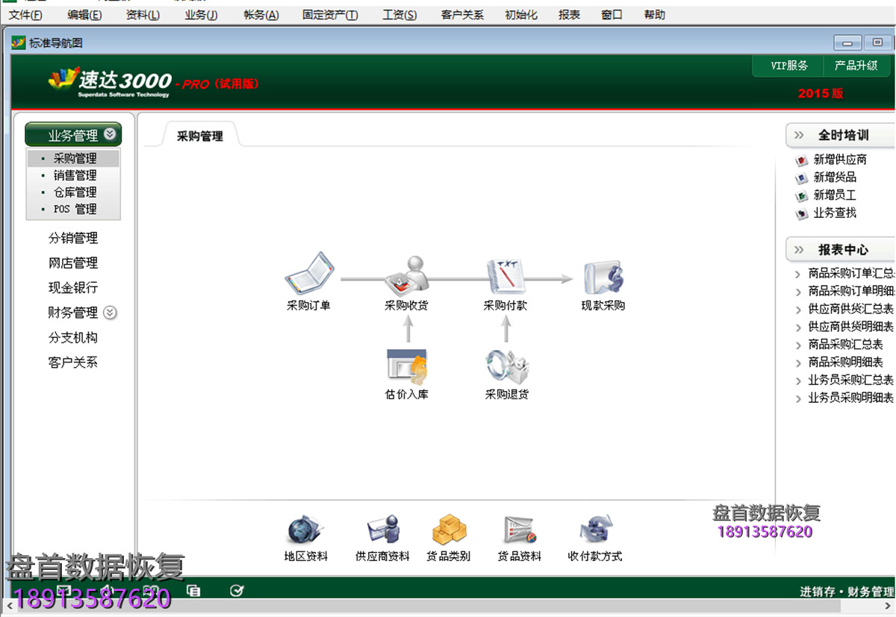Open the 货品类别 goods category boxes icon

(x=449, y=530)
